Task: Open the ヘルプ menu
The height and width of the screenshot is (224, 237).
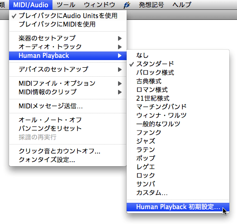Action: pos(182,5)
